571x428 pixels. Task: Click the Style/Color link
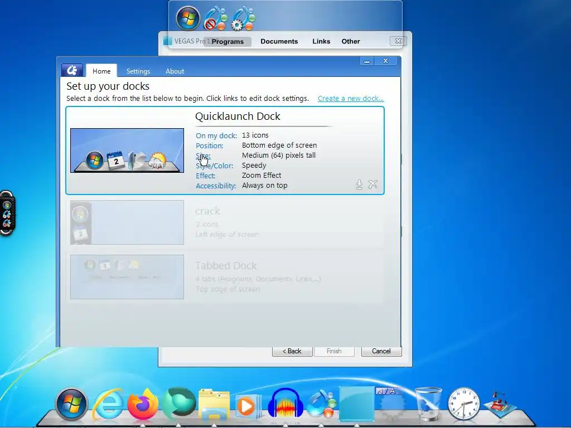pos(215,166)
